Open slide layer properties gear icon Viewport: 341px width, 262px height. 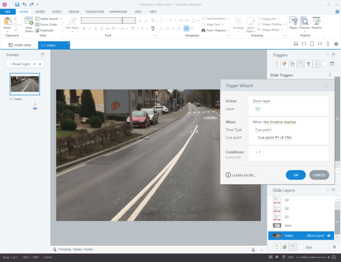(334, 247)
